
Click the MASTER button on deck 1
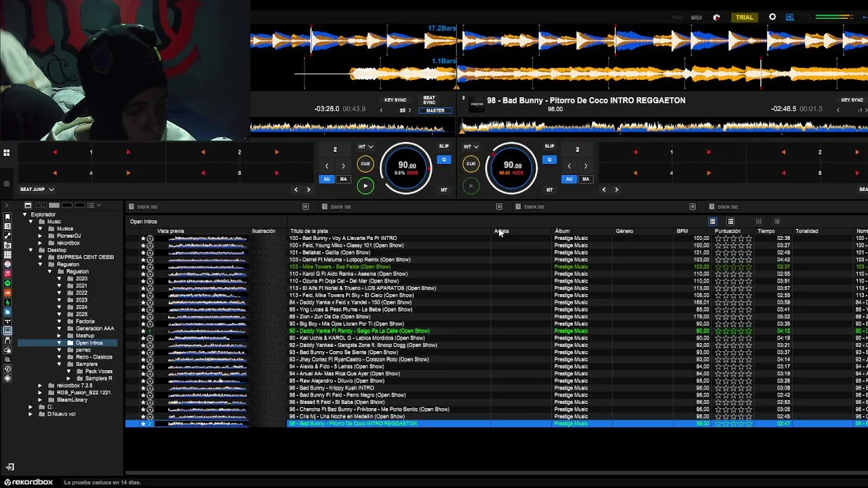tap(435, 110)
